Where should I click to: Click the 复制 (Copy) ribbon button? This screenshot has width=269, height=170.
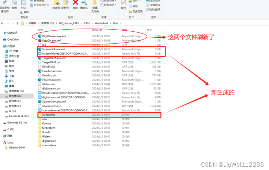[14, 5]
